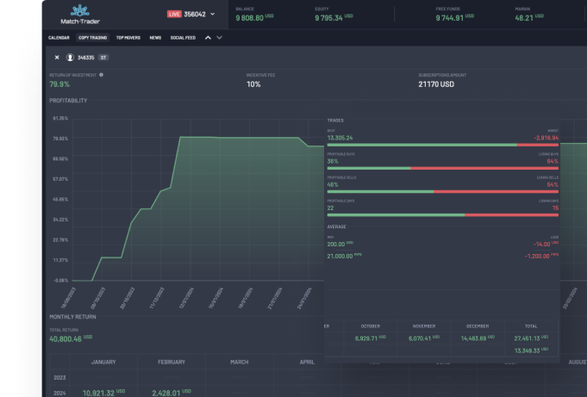Select the Top Movers tab
Screen dimensions: 587x397
pos(128,38)
